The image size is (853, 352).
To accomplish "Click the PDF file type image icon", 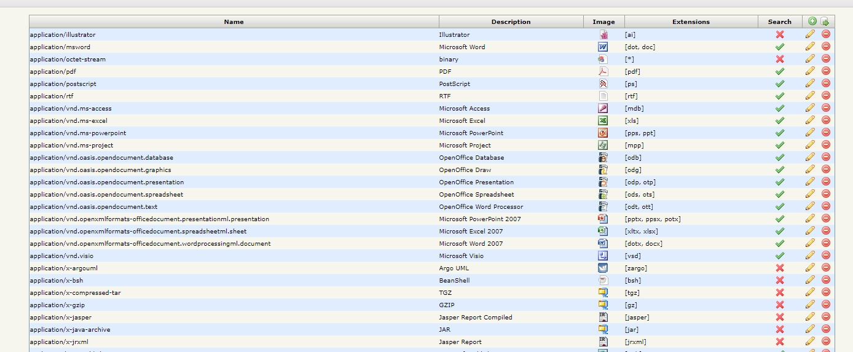I will pos(603,71).
